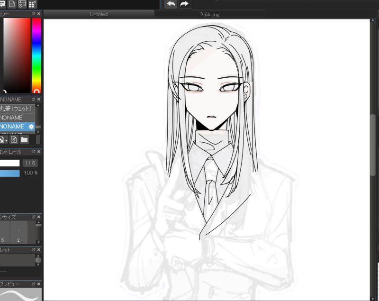Float the NONAME brush panel
Viewport: 379px width, 301px height.
pyautogui.click(x=33, y=100)
